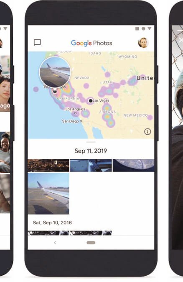Open the night city lights photo thumbnail
Viewport: 183px width, 282px height.
(48, 165)
